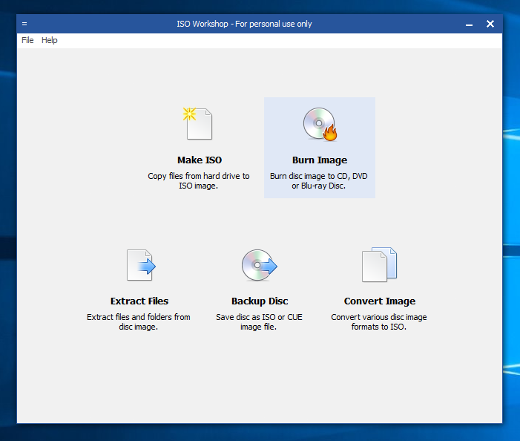Click the system menu icon in the title bar
The image size is (520, 441).
24,24
